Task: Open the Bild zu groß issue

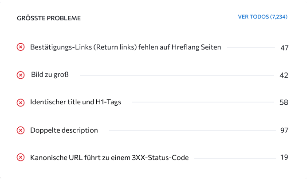Action: pyautogui.click(x=50, y=75)
